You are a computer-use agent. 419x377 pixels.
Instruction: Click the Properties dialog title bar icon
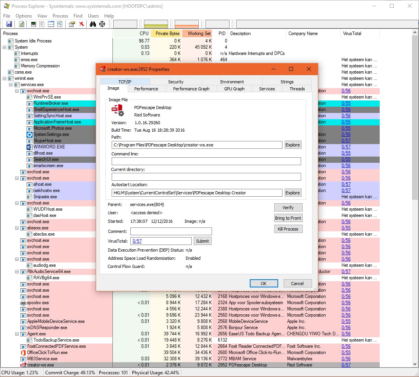click(x=102, y=69)
